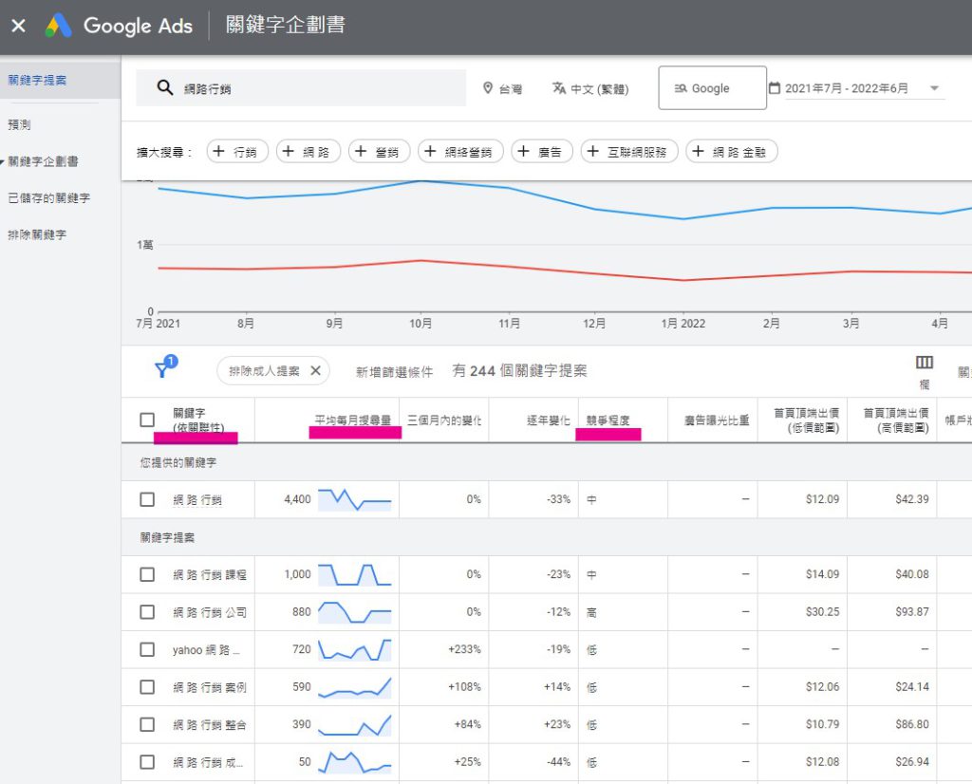Add the 行銷 keyword expansion chip

pyautogui.click(x=239, y=150)
